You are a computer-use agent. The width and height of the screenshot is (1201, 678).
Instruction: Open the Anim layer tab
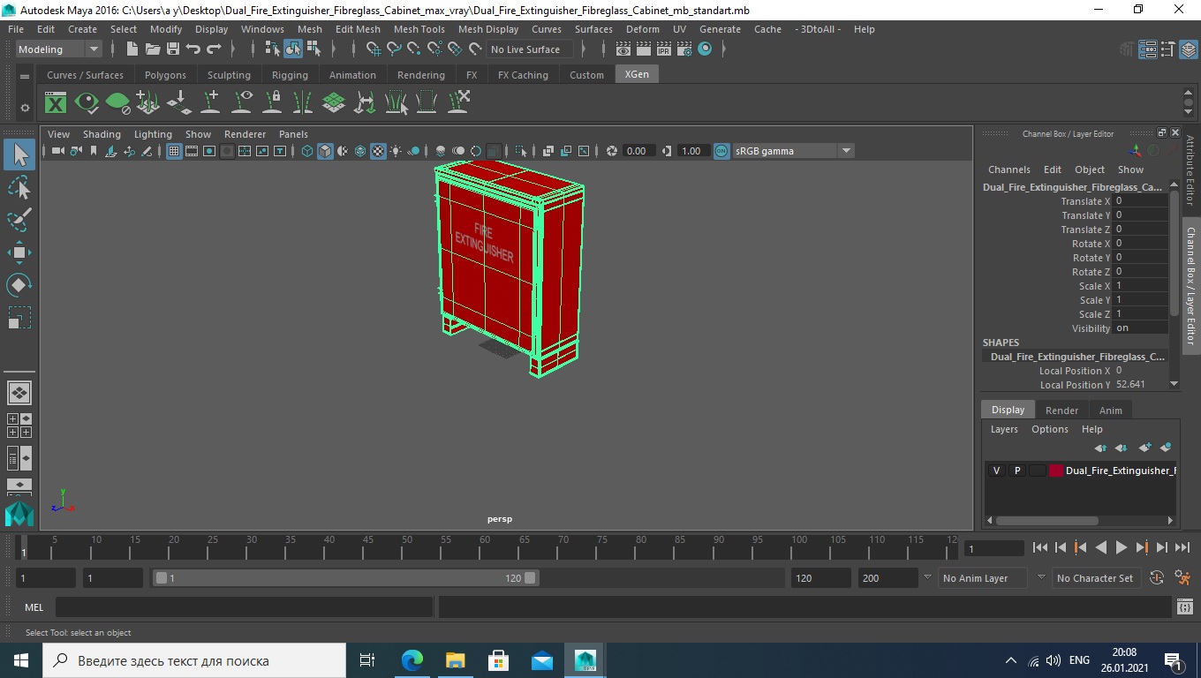click(x=1110, y=411)
